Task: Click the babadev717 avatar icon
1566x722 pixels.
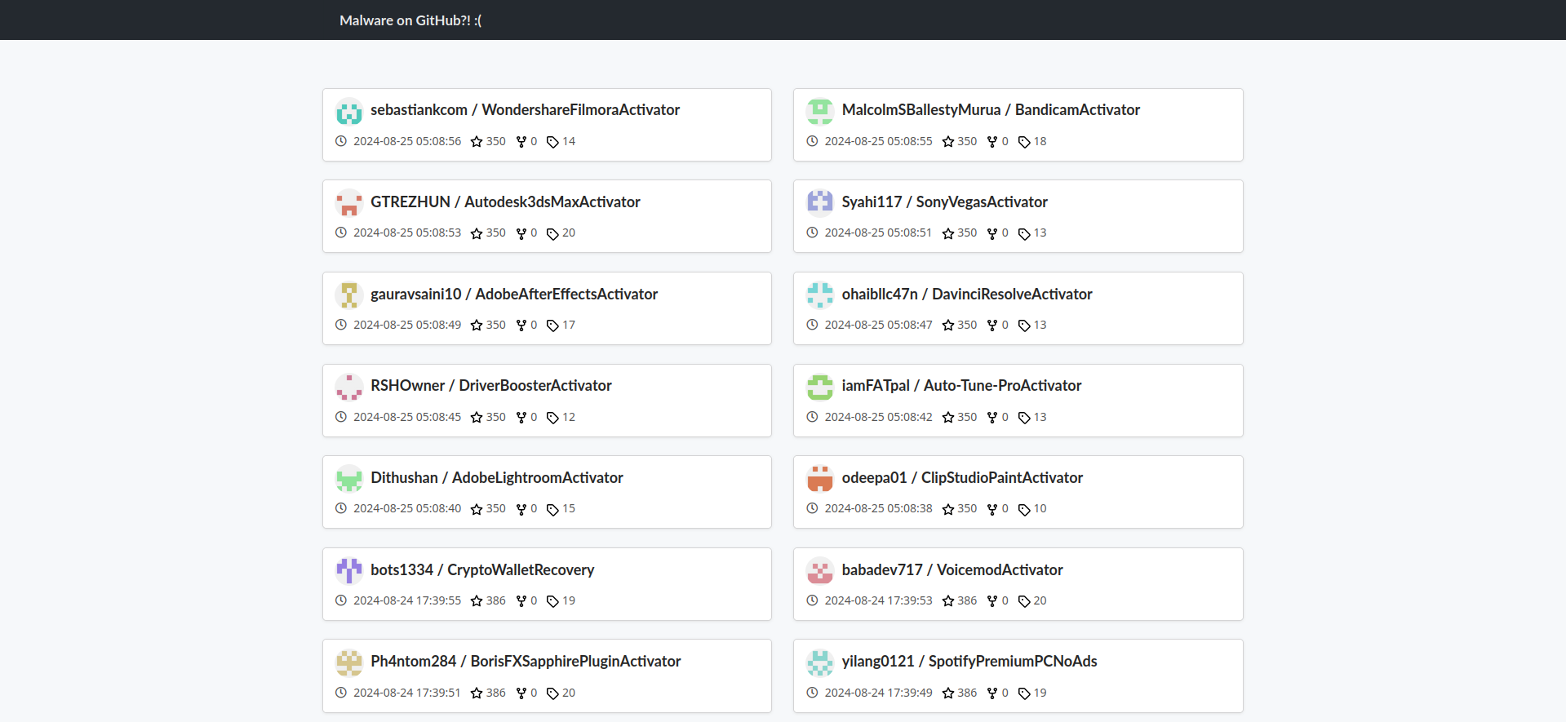Action: click(820, 570)
